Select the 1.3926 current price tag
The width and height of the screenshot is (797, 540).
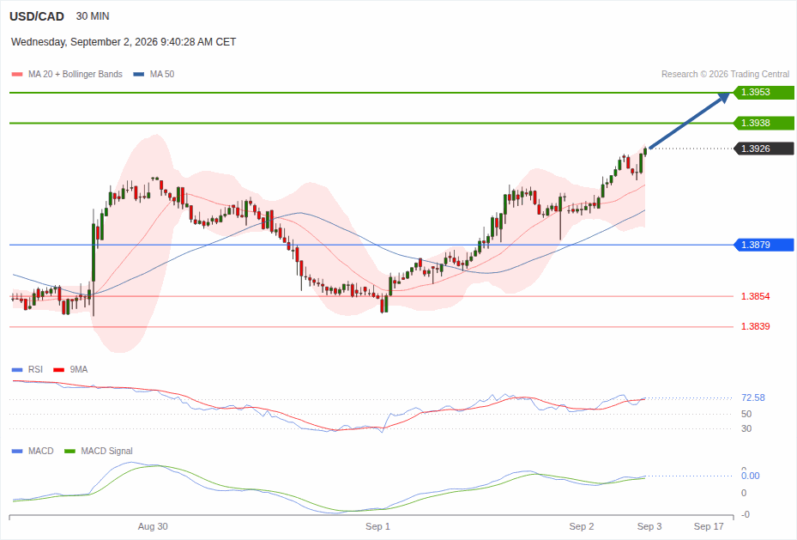tap(764, 149)
